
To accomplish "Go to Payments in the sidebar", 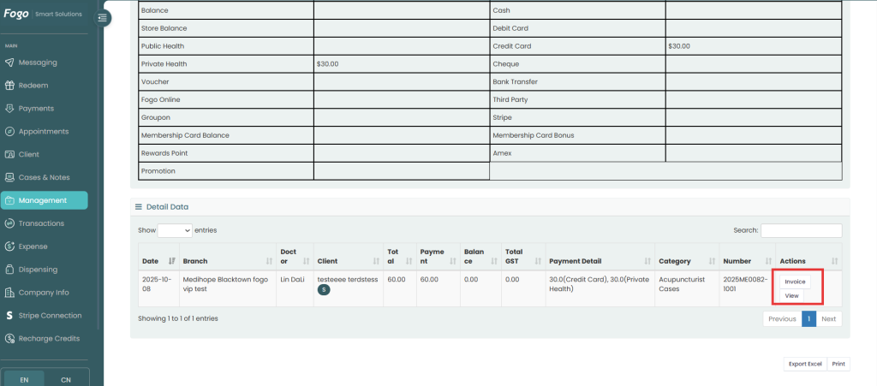I will click(x=36, y=109).
